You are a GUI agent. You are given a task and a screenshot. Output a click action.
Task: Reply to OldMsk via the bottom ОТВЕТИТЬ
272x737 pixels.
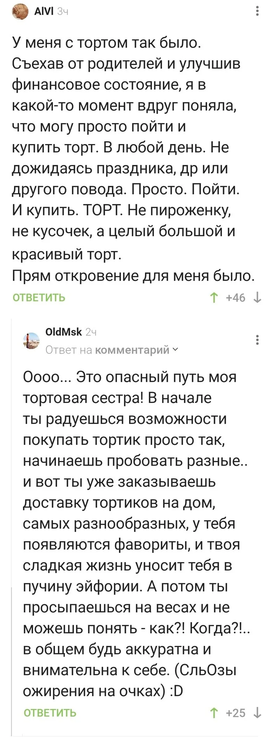click(50, 713)
